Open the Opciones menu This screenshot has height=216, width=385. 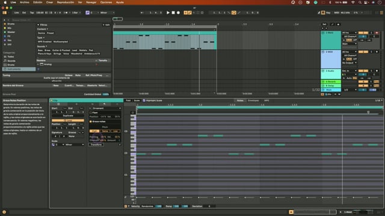106,2
